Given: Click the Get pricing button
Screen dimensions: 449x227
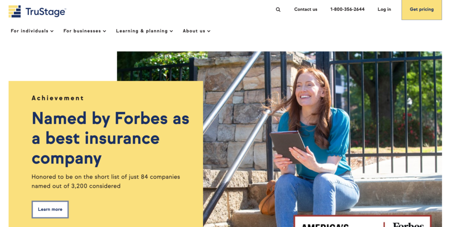Looking at the screenshot, I should pyautogui.click(x=421, y=10).
